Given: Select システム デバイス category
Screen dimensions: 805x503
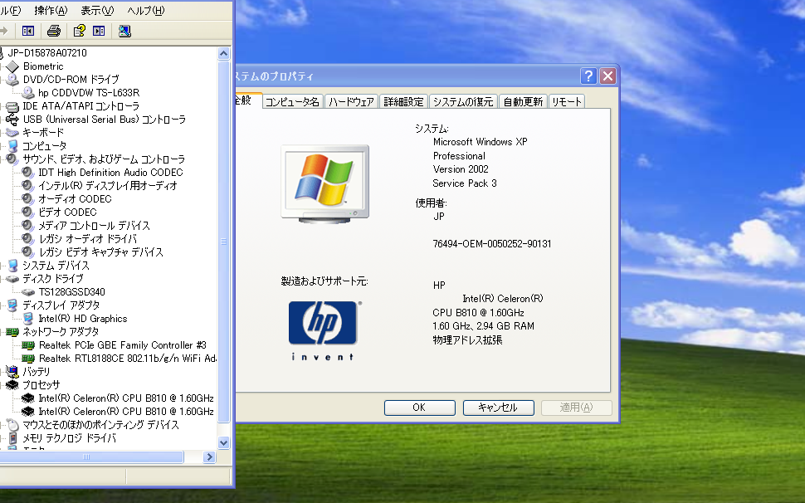Looking at the screenshot, I should pyautogui.click(x=56, y=266).
